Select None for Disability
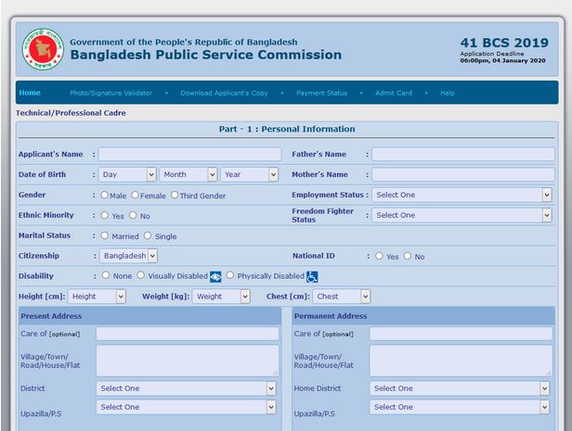This screenshot has width=572, height=431. click(106, 275)
